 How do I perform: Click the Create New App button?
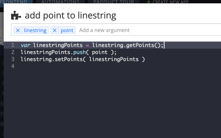(167, 2)
